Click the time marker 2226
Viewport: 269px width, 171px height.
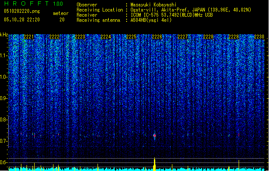point(157,37)
